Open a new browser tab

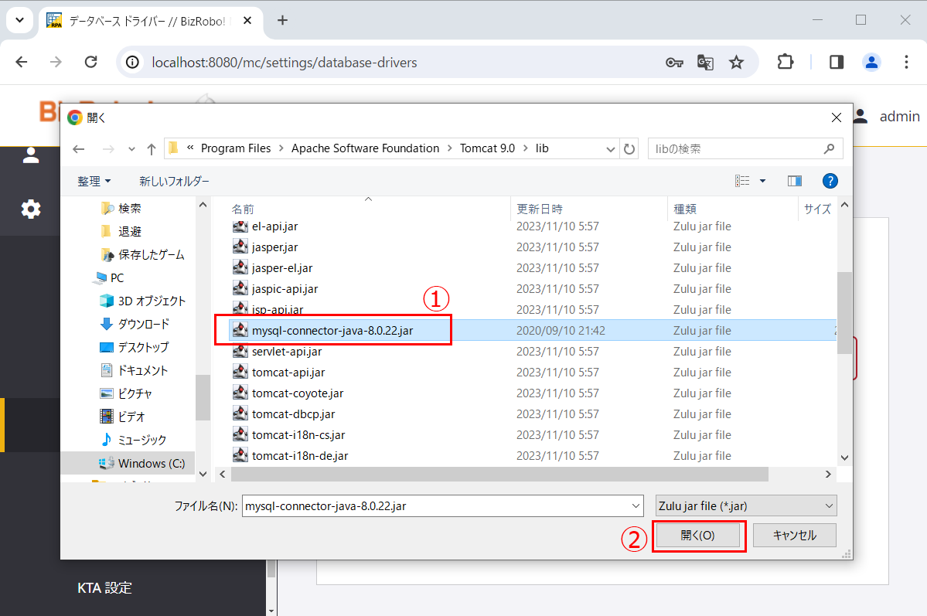pos(283,21)
